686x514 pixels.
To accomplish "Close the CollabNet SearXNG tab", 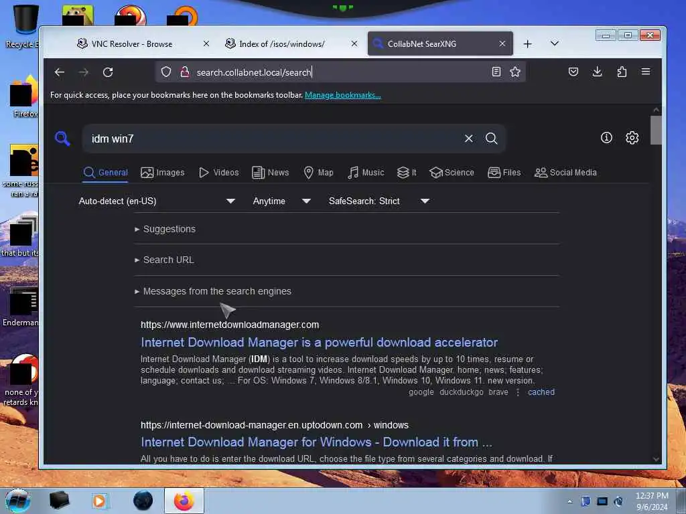I will pyautogui.click(x=502, y=44).
